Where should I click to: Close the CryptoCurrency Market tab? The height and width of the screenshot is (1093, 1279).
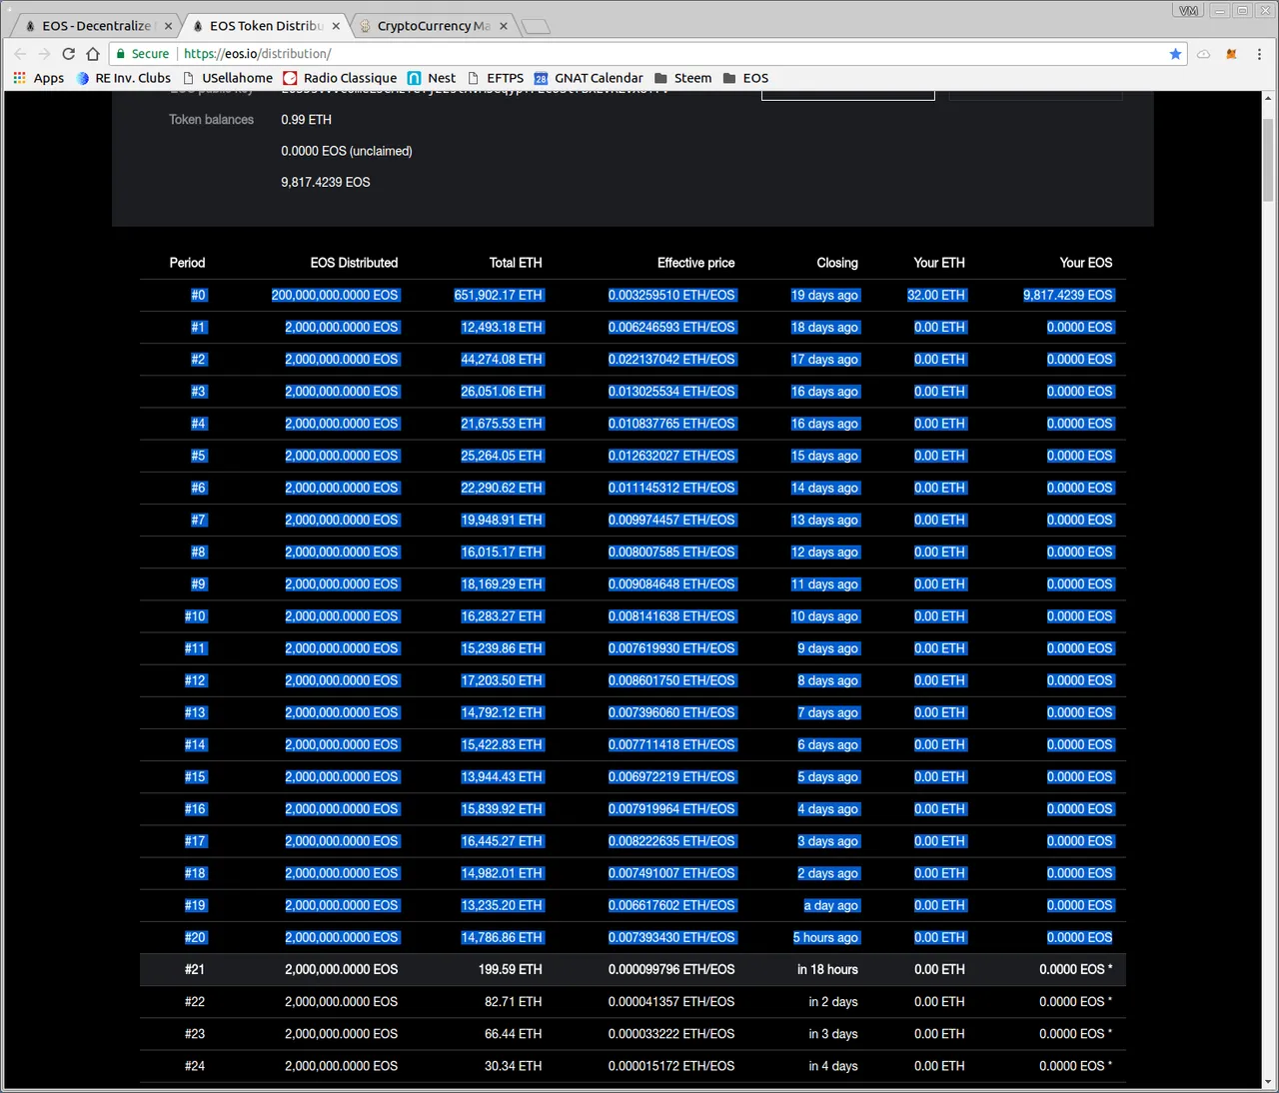[x=504, y=26]
